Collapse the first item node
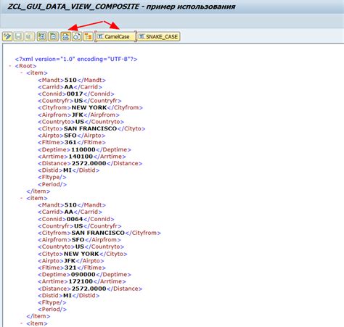This screenshot has width=344, height=327. point(22,73)
